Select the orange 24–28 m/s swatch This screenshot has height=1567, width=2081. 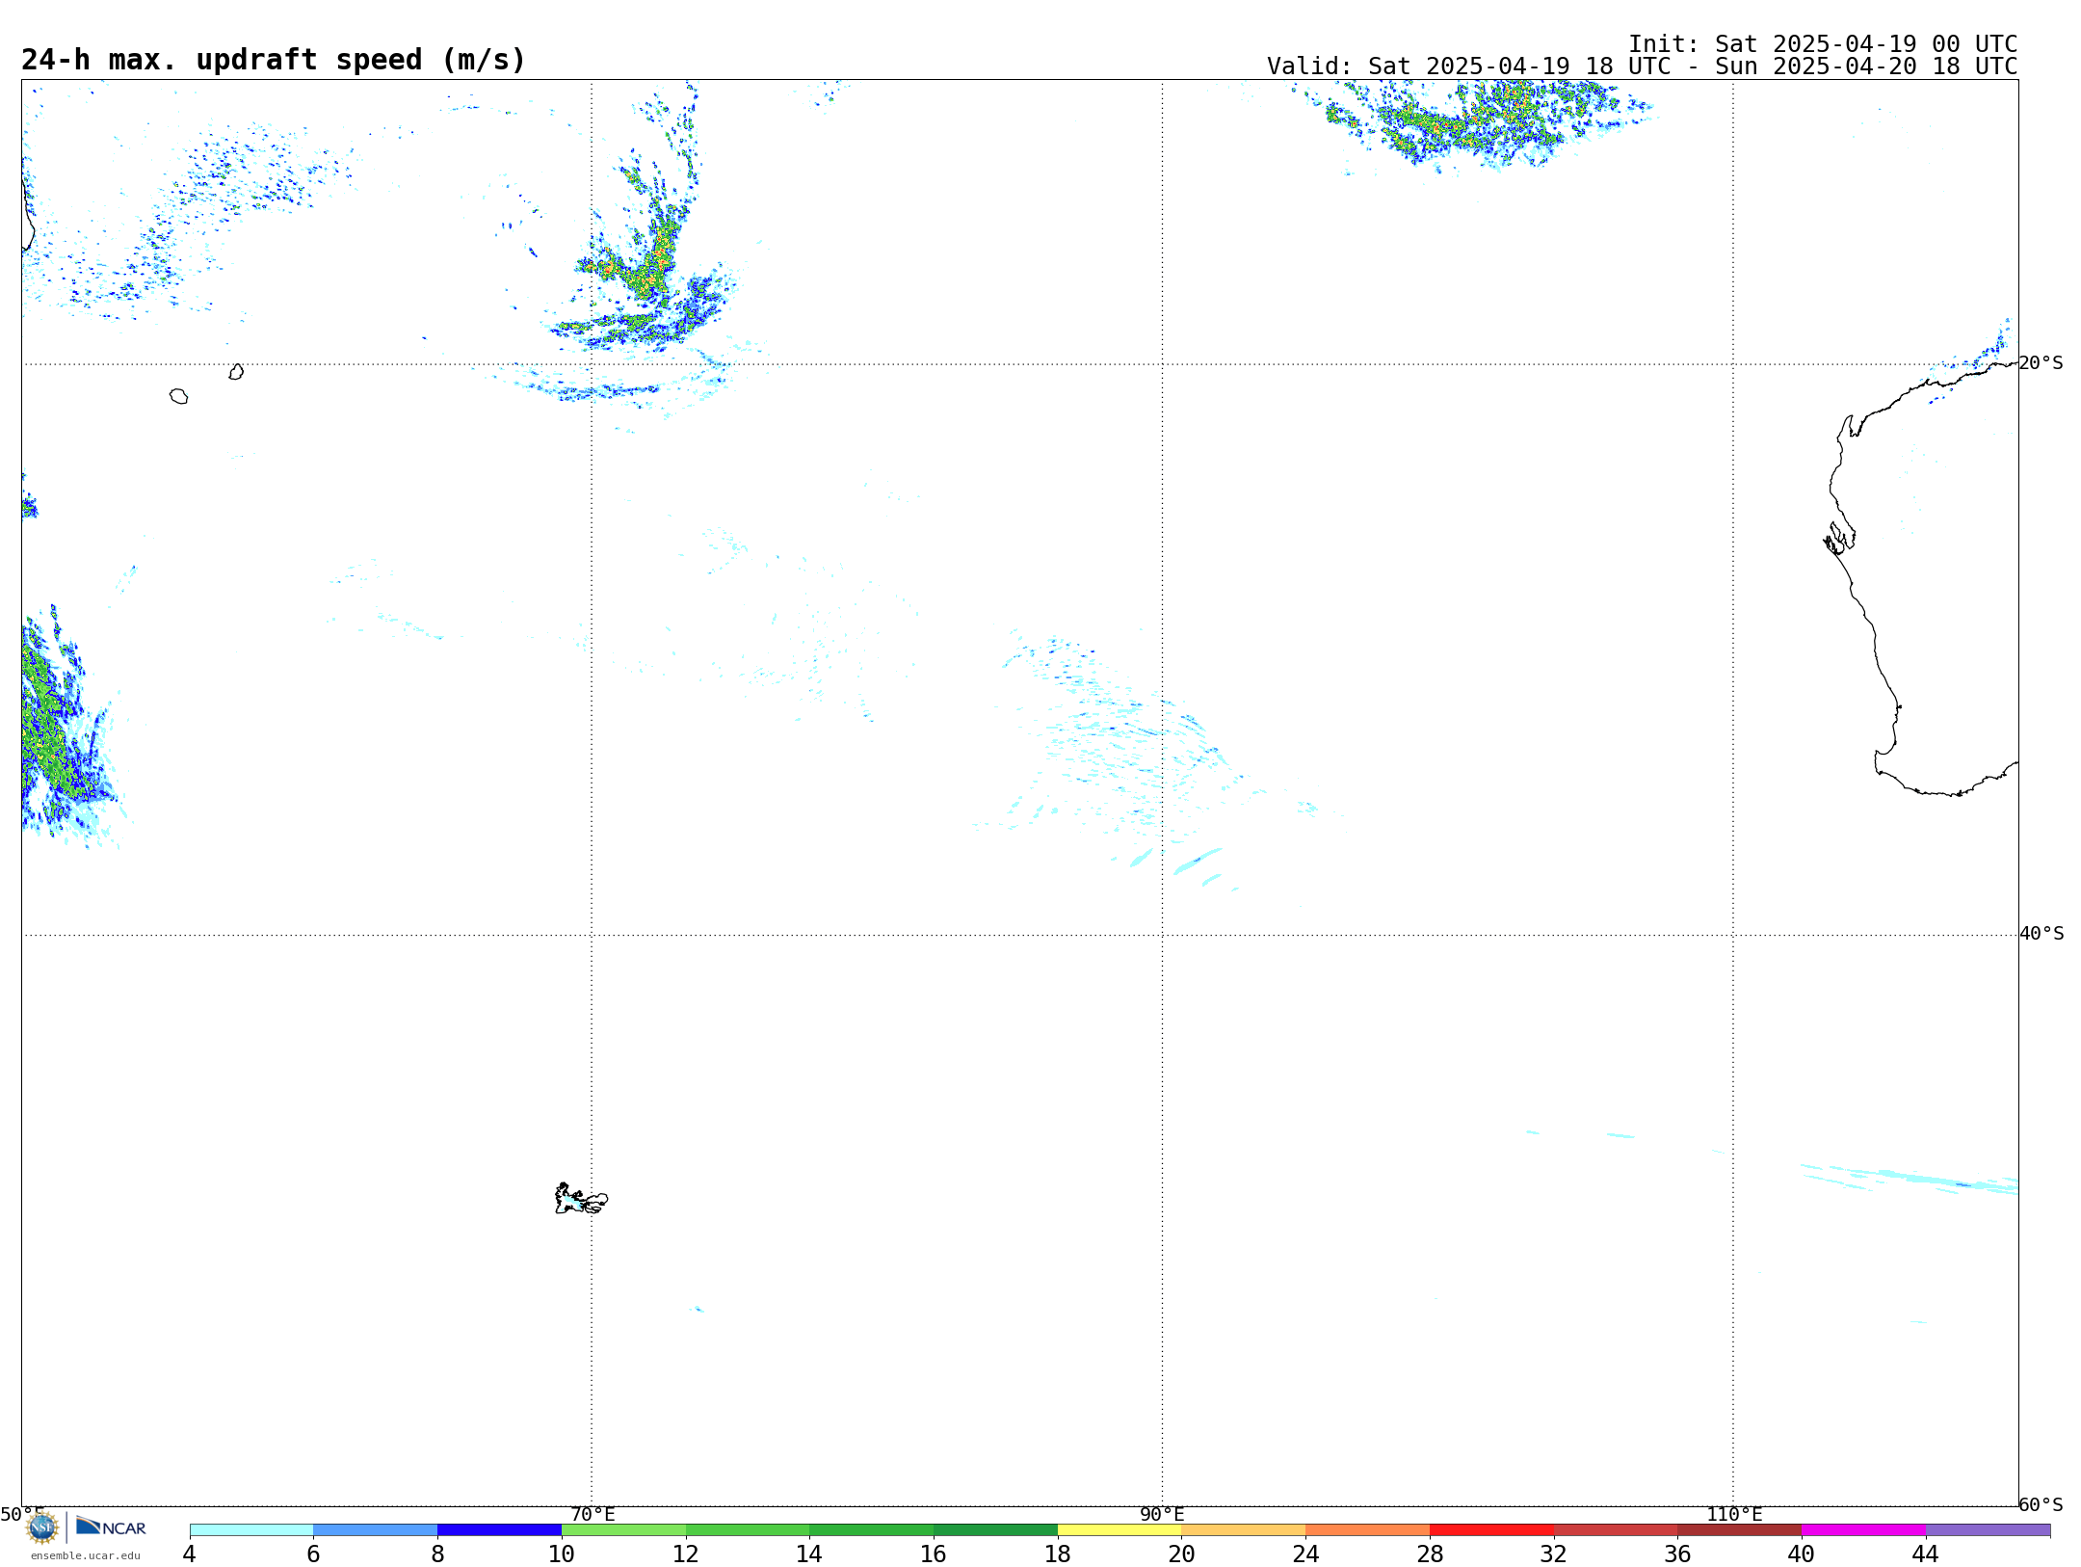1368,1529
